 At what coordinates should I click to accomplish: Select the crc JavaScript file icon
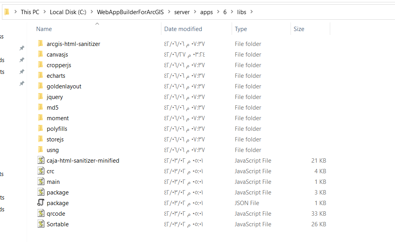click(x=41, y=171)
